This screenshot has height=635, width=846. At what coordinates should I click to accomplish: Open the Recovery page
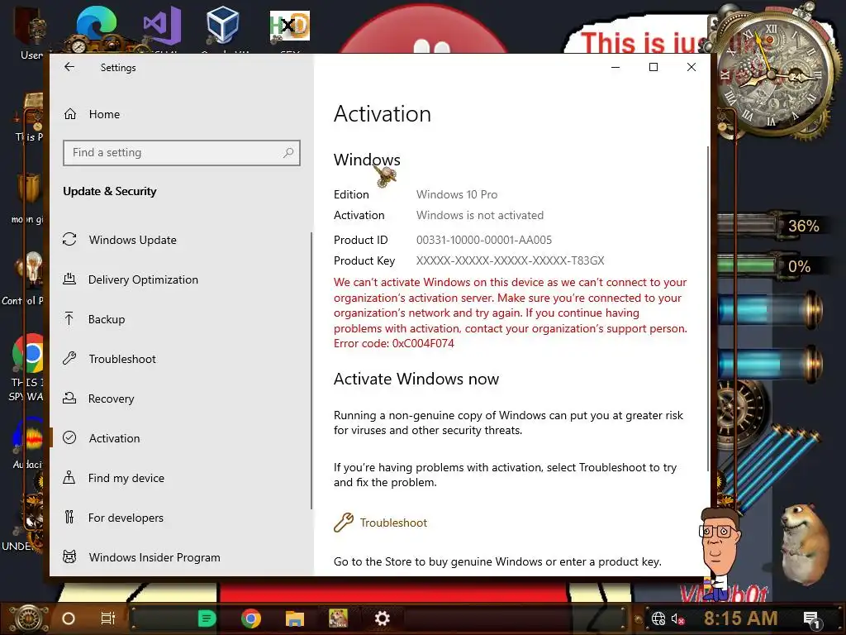pos(112,399)
